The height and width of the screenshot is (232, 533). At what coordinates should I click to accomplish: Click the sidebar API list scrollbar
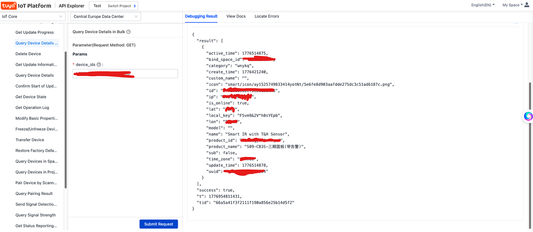tap(66, 120)
